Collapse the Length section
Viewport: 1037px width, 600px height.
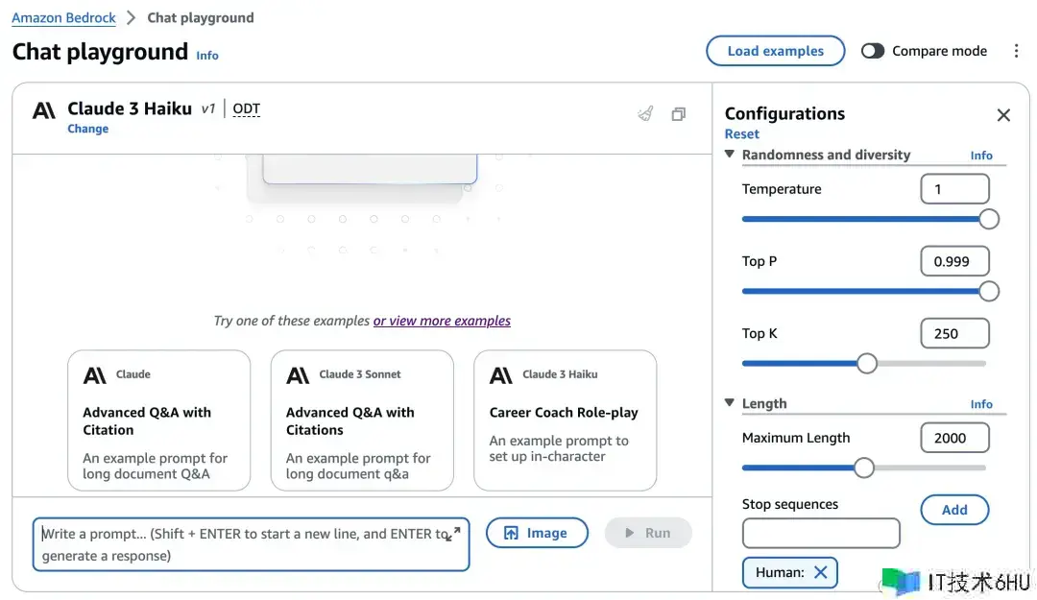point(730,403)
